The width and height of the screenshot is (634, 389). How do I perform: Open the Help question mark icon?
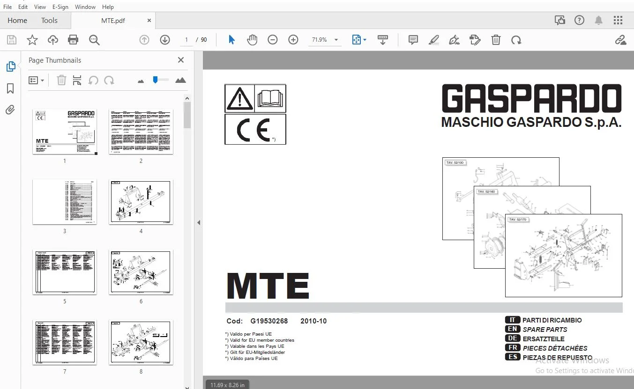[580, 20]
